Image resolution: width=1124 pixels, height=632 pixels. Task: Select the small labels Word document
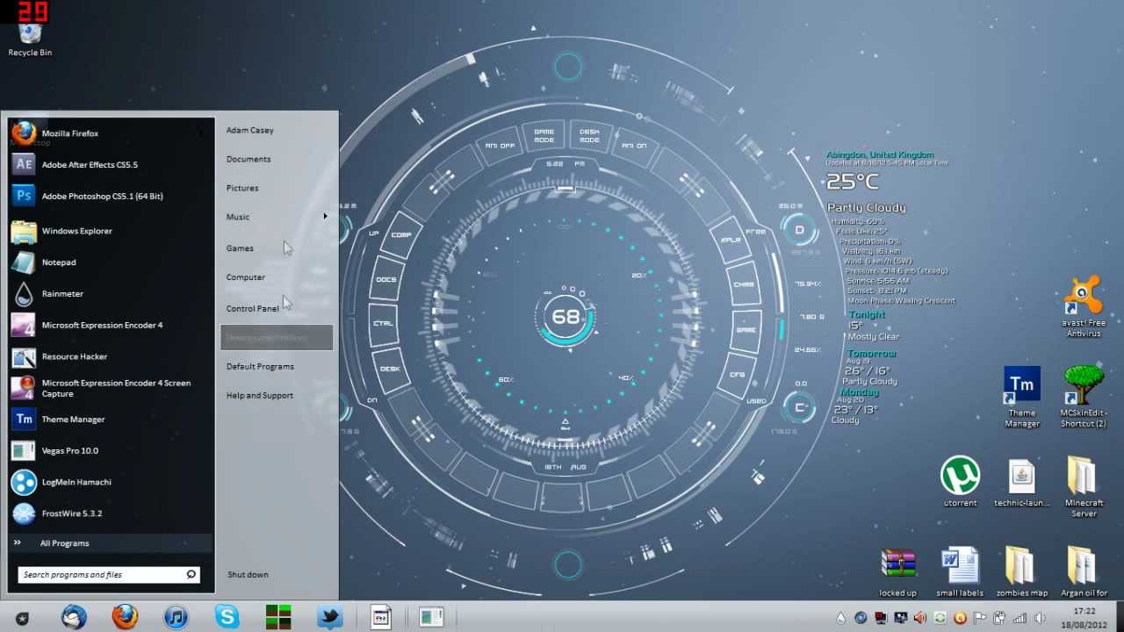[960, 572]
